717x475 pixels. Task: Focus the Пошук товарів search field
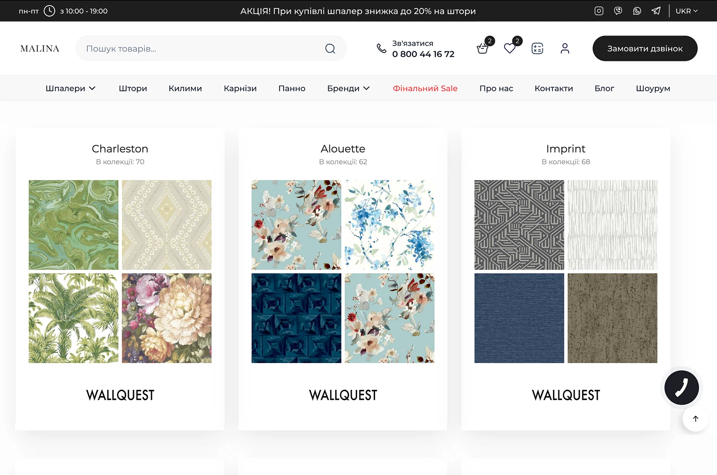tap(211, 48)
